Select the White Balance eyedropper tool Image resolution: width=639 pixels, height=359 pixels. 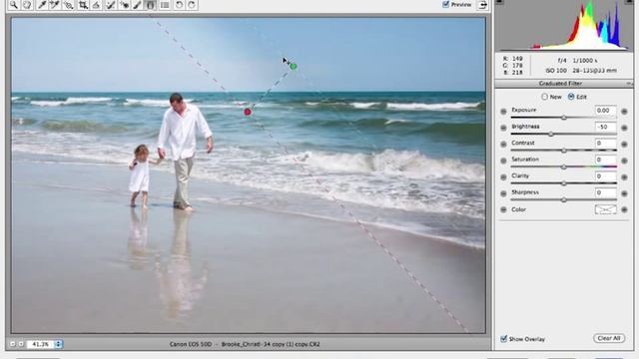[42, 5]
